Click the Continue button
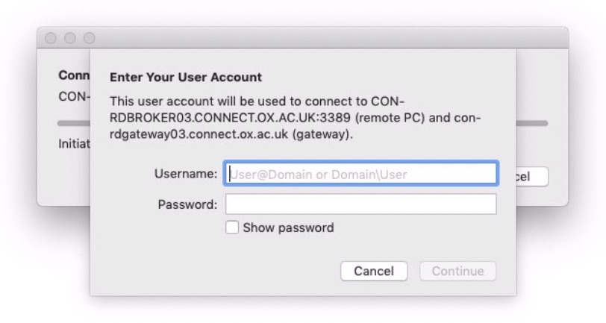Screen dimensions: 606x323 tap(457, 271)
